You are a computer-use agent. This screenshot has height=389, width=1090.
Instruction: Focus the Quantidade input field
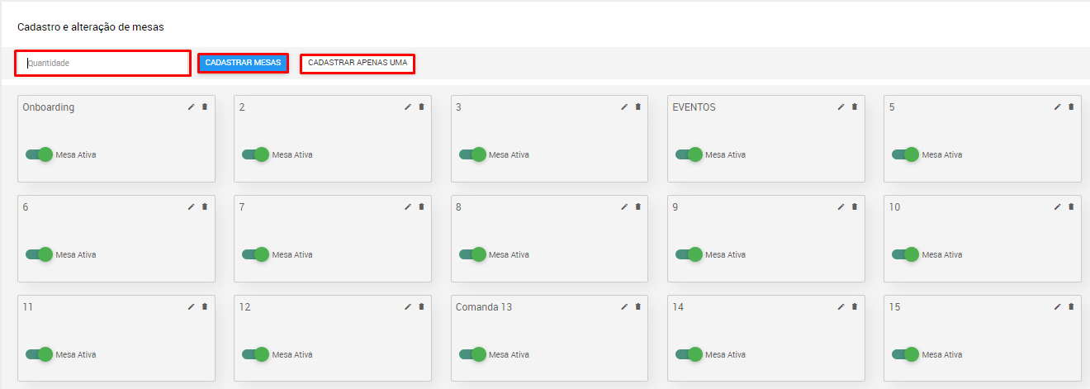(103, 63)
